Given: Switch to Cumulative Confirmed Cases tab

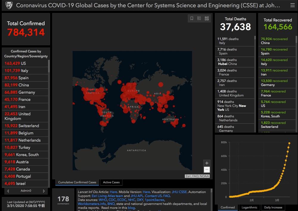Looking at the screenshot, I should point(77,182).
